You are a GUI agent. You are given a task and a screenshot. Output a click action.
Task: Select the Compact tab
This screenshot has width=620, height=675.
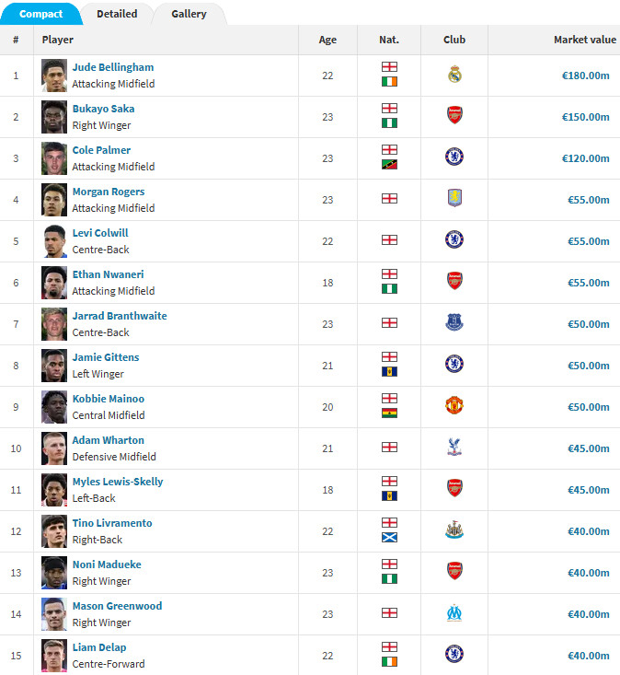point(41,14)
